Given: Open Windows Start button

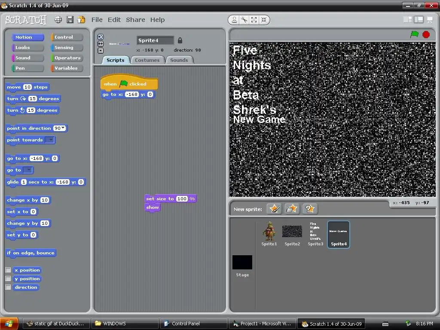Looking at the screenshot, I should (x=9, y=324).
